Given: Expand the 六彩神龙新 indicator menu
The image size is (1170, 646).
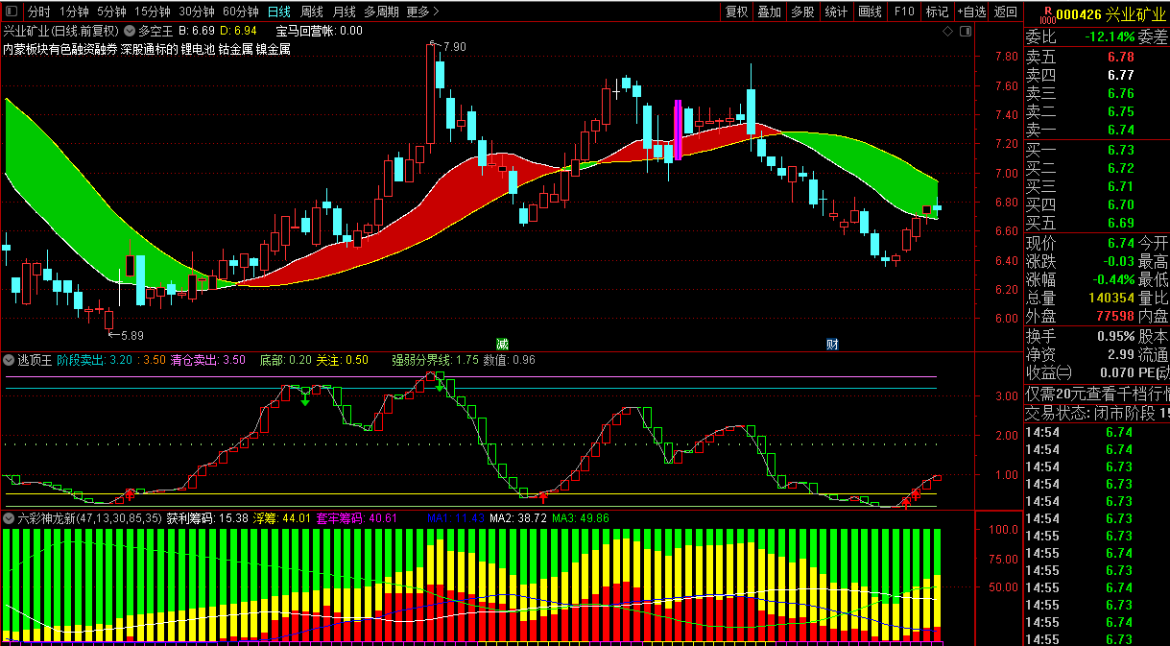Looking at the screenshot, I should (10, 517).
